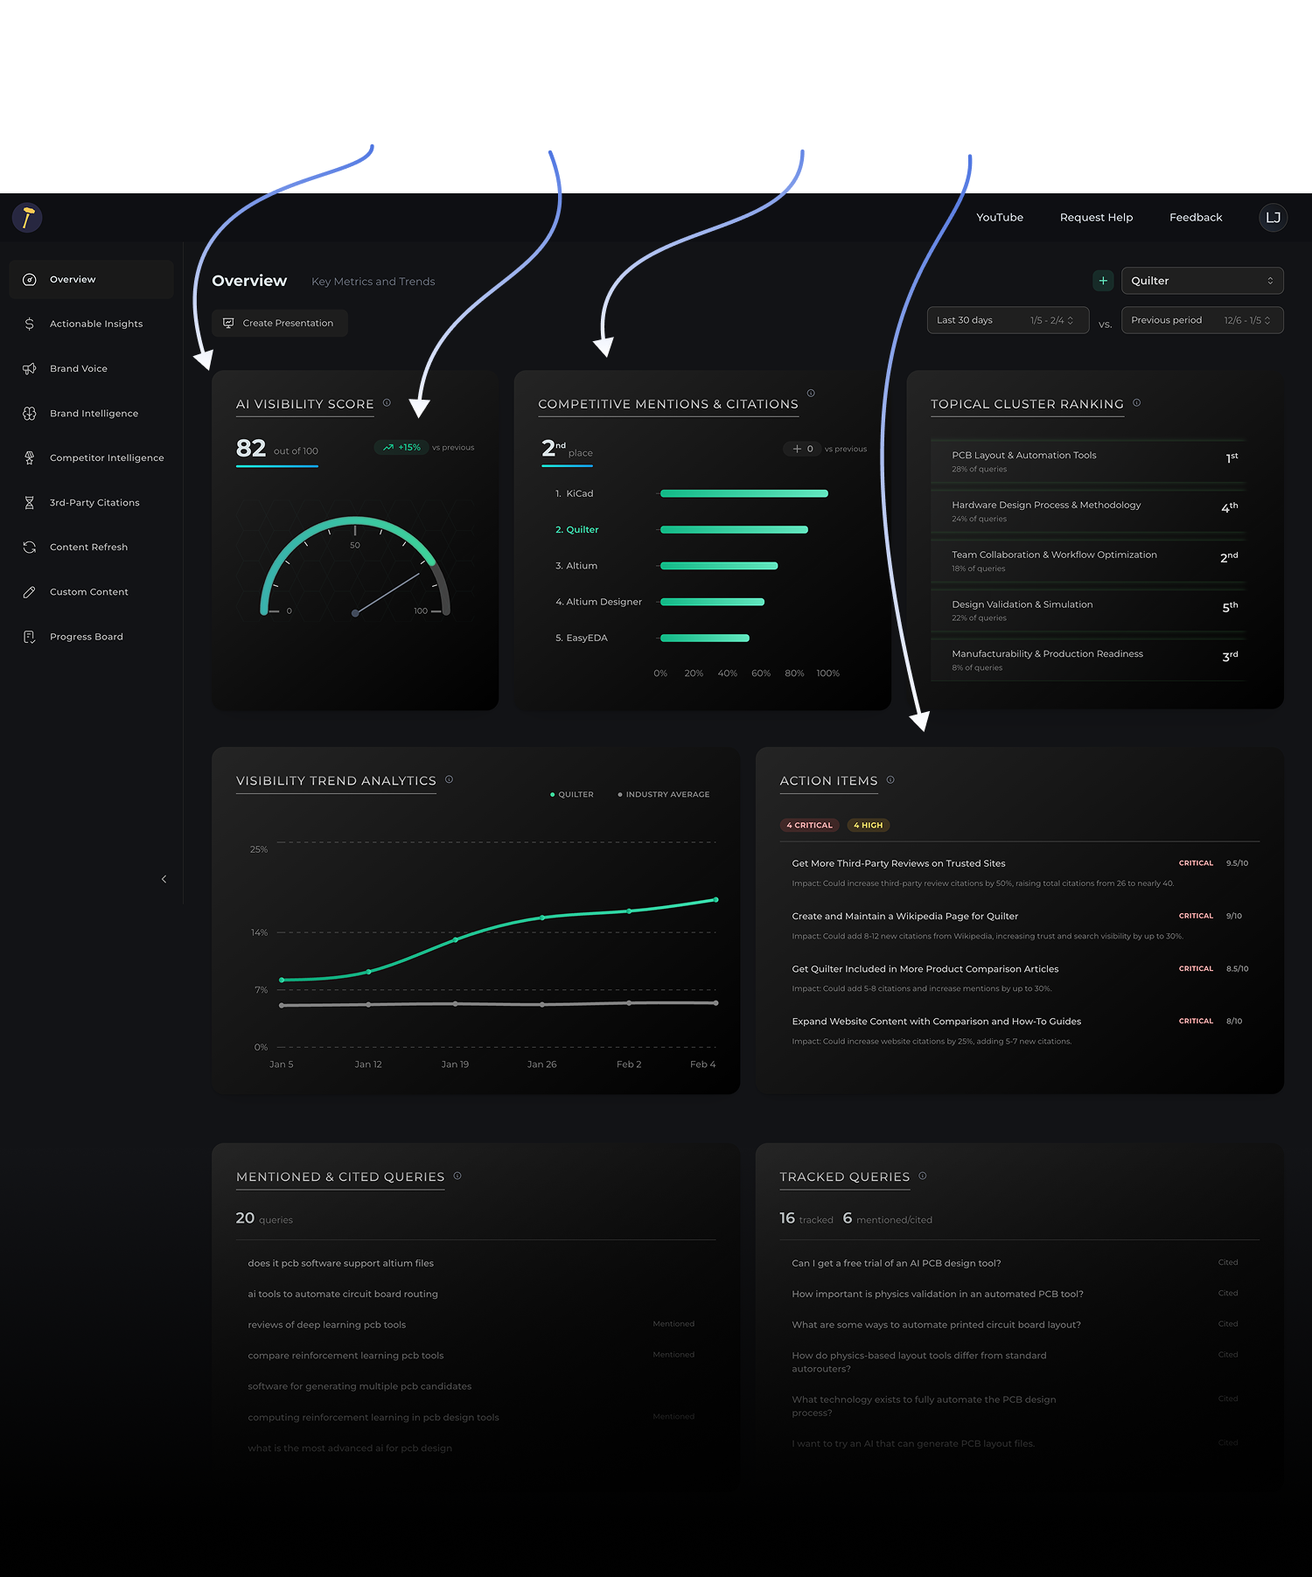Image resolution: width=1312 pixels, height=1577 pixels.
Task: Click Topical Cluster Ranking info icon
Action: [x=1137, y=403]
